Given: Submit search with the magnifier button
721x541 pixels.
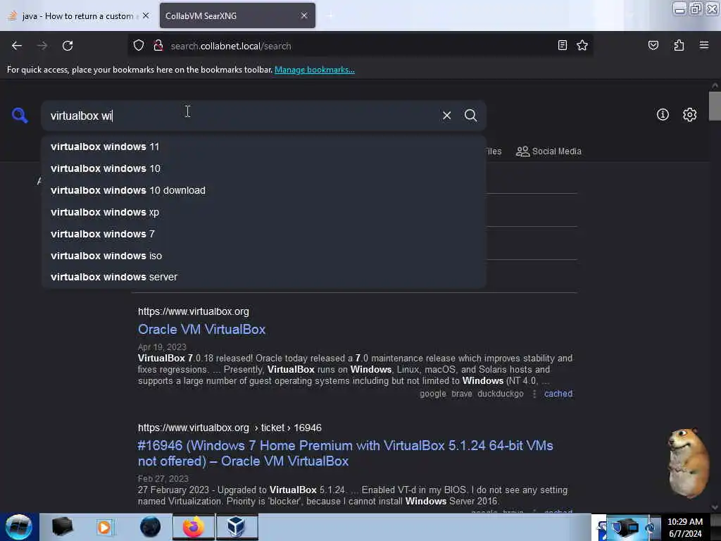Looking at the screenshot, I should click(470, 116).
